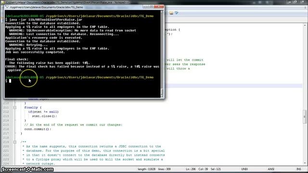Screen dimensions: 308x173
Task: Click line number 216 in the margin
Action: pyautogui.click(x=6, y=129)
